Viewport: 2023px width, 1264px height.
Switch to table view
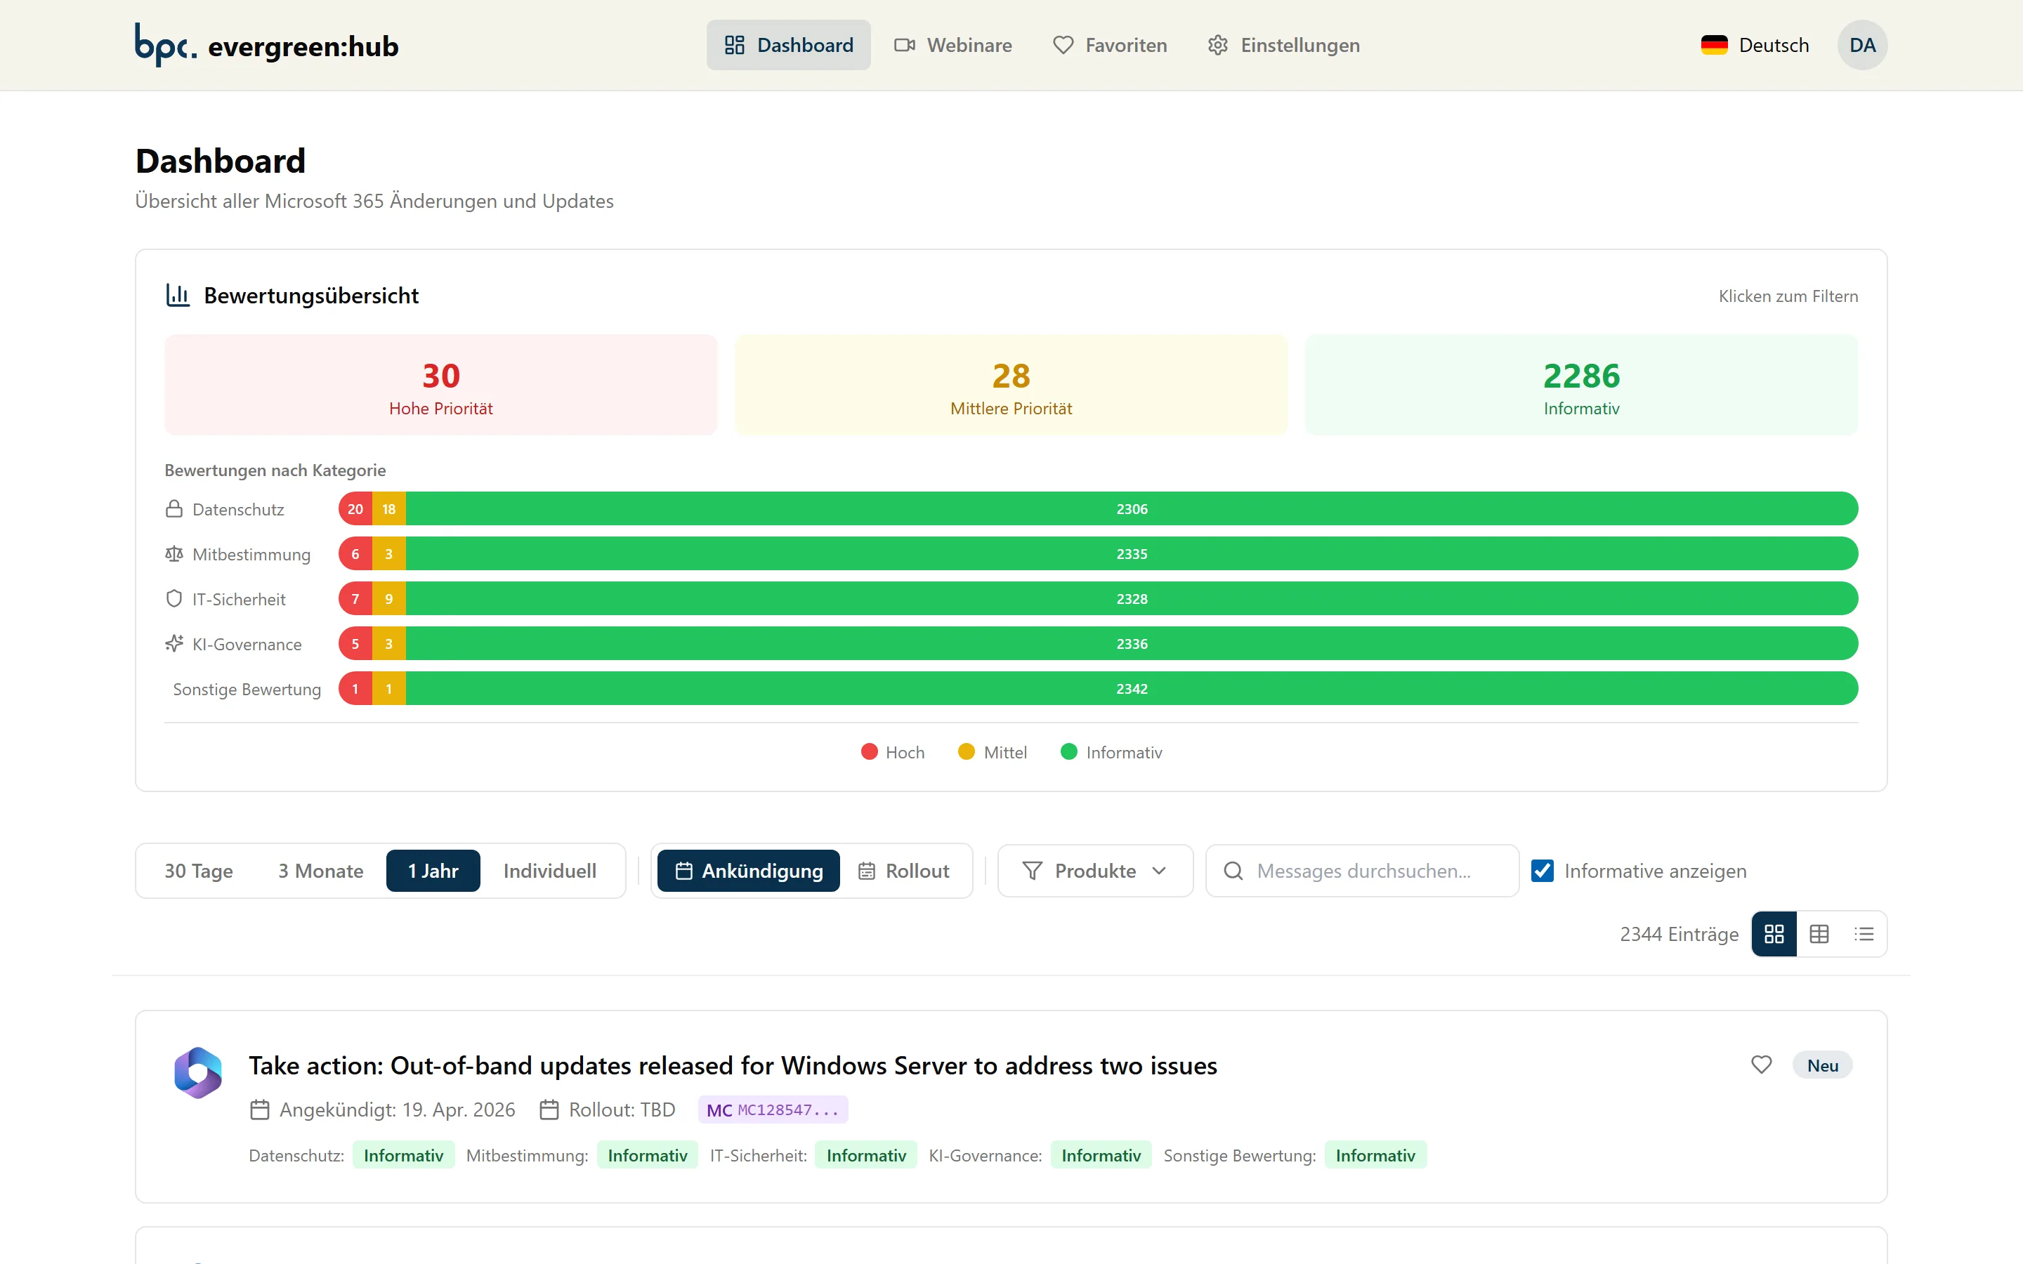click(x=1819, y=934)
